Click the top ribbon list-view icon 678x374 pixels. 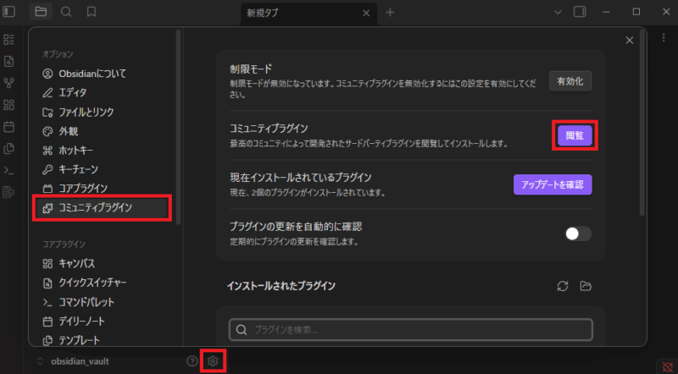(8, 39)
